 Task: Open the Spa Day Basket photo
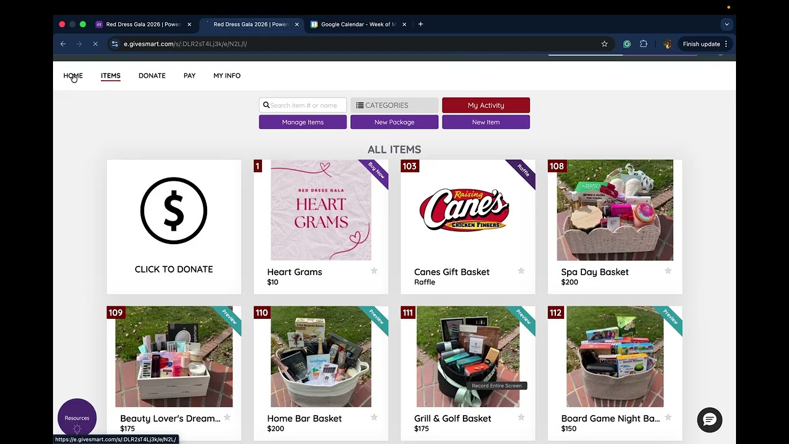[615, 210]
